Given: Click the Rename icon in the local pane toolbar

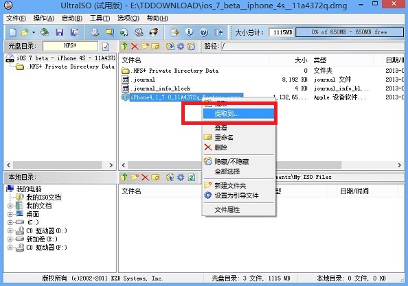Looking at the screenshot, I should coord(155,178).
